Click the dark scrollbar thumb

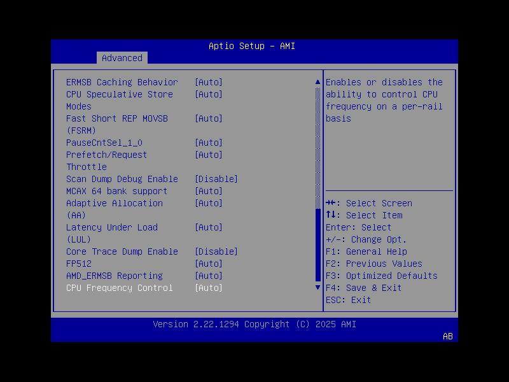317,245
